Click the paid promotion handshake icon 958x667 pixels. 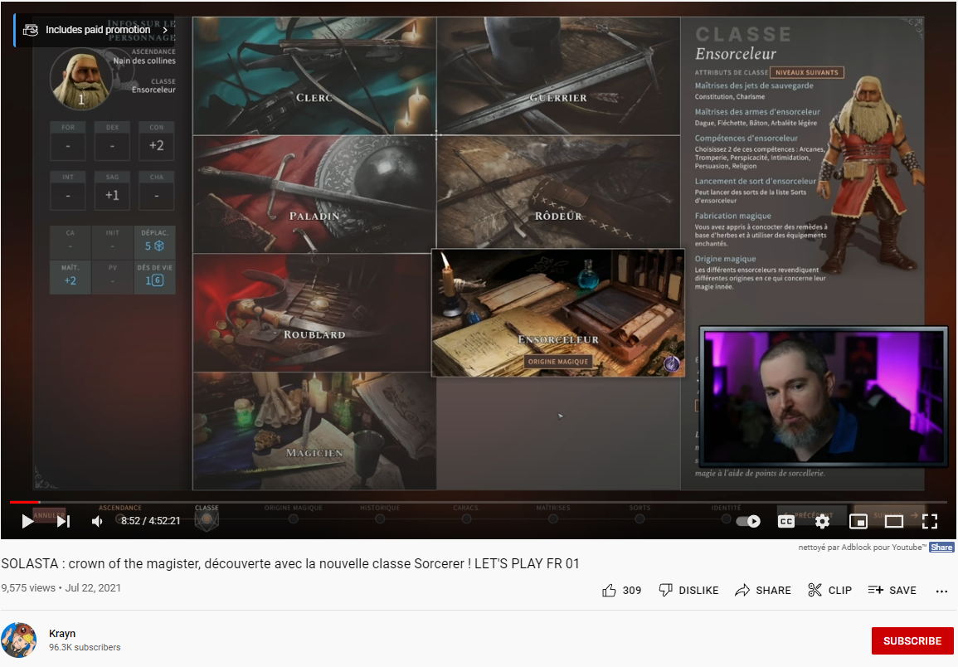tap(31, 30)
